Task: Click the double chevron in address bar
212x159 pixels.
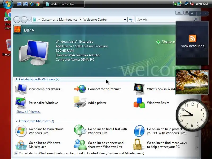Action: (39, 20)
